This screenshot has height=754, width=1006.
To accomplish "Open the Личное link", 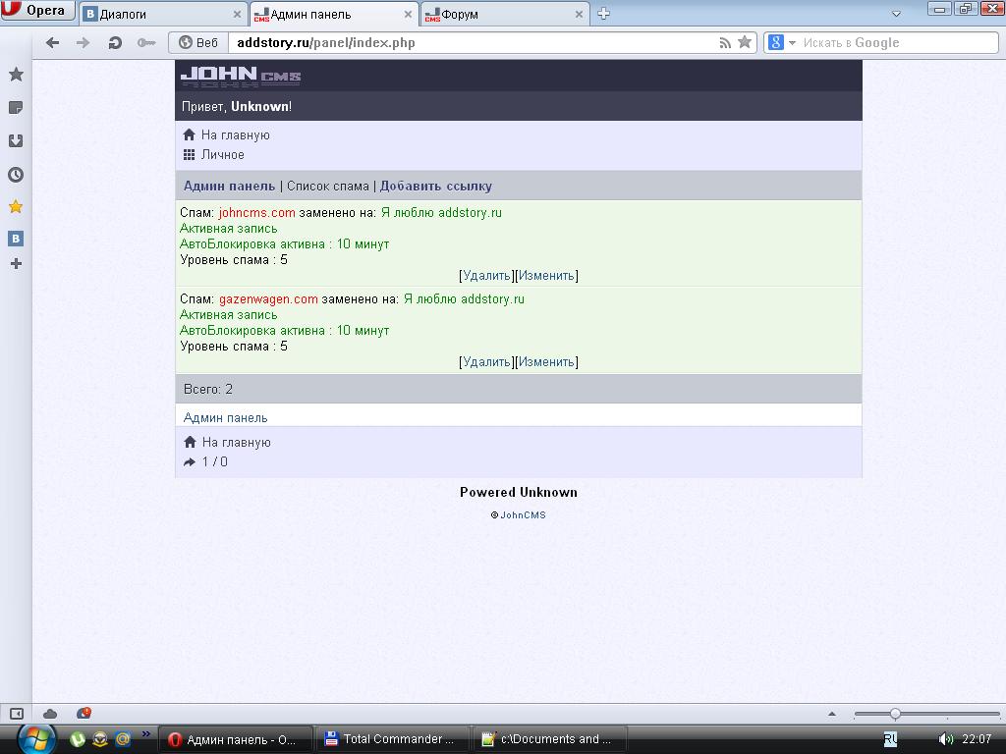I will click(x=223, y=154).
